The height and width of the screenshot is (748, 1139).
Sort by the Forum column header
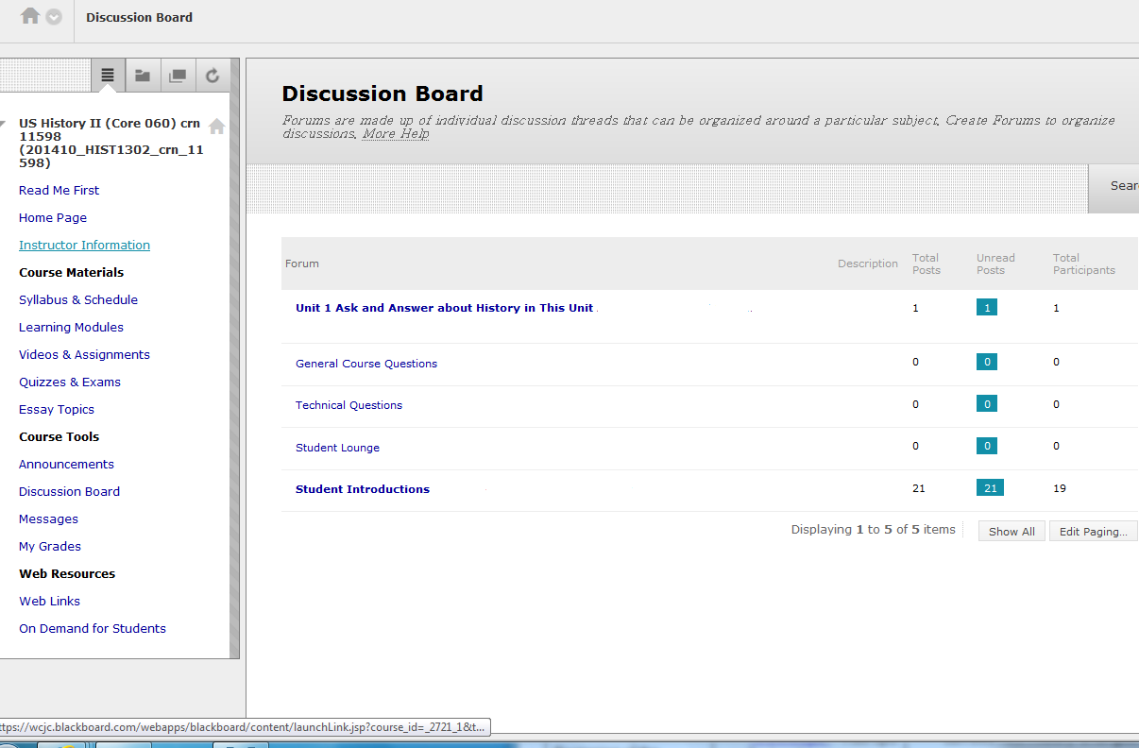[x=302, y=263]
